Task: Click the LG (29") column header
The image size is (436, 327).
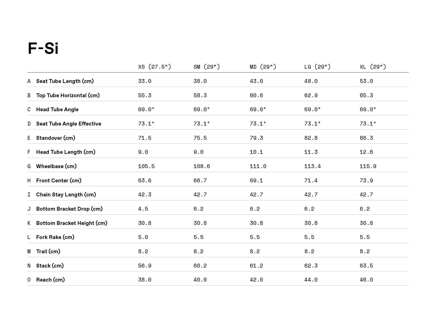Action: [x=317, y=67]
